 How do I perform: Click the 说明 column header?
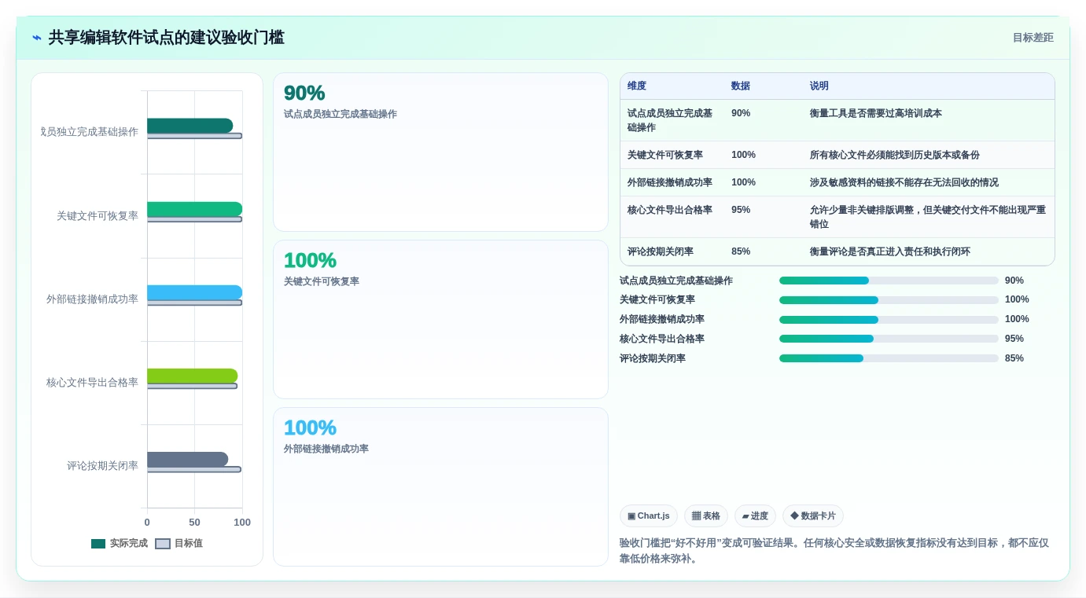[x=819, y=86]
